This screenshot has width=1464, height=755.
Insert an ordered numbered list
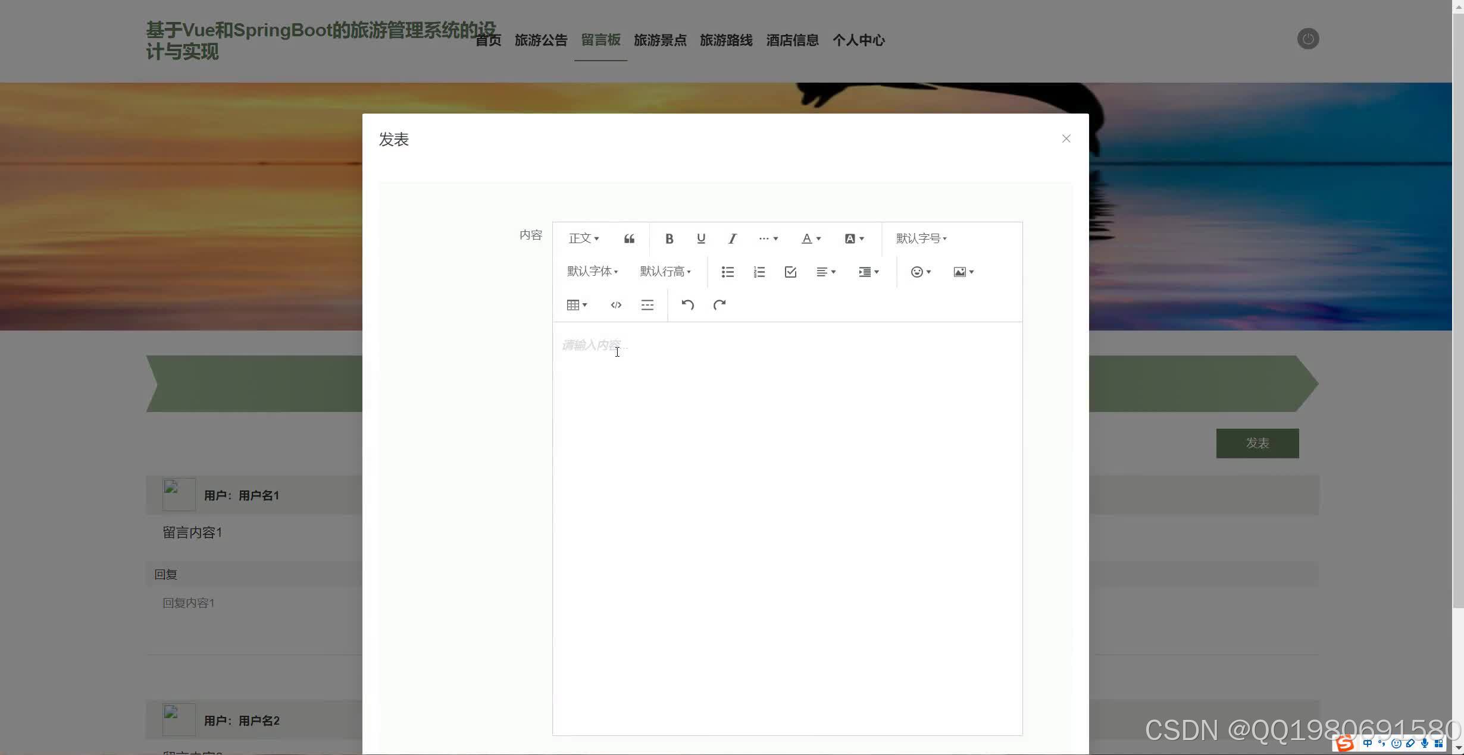(759, 272)
